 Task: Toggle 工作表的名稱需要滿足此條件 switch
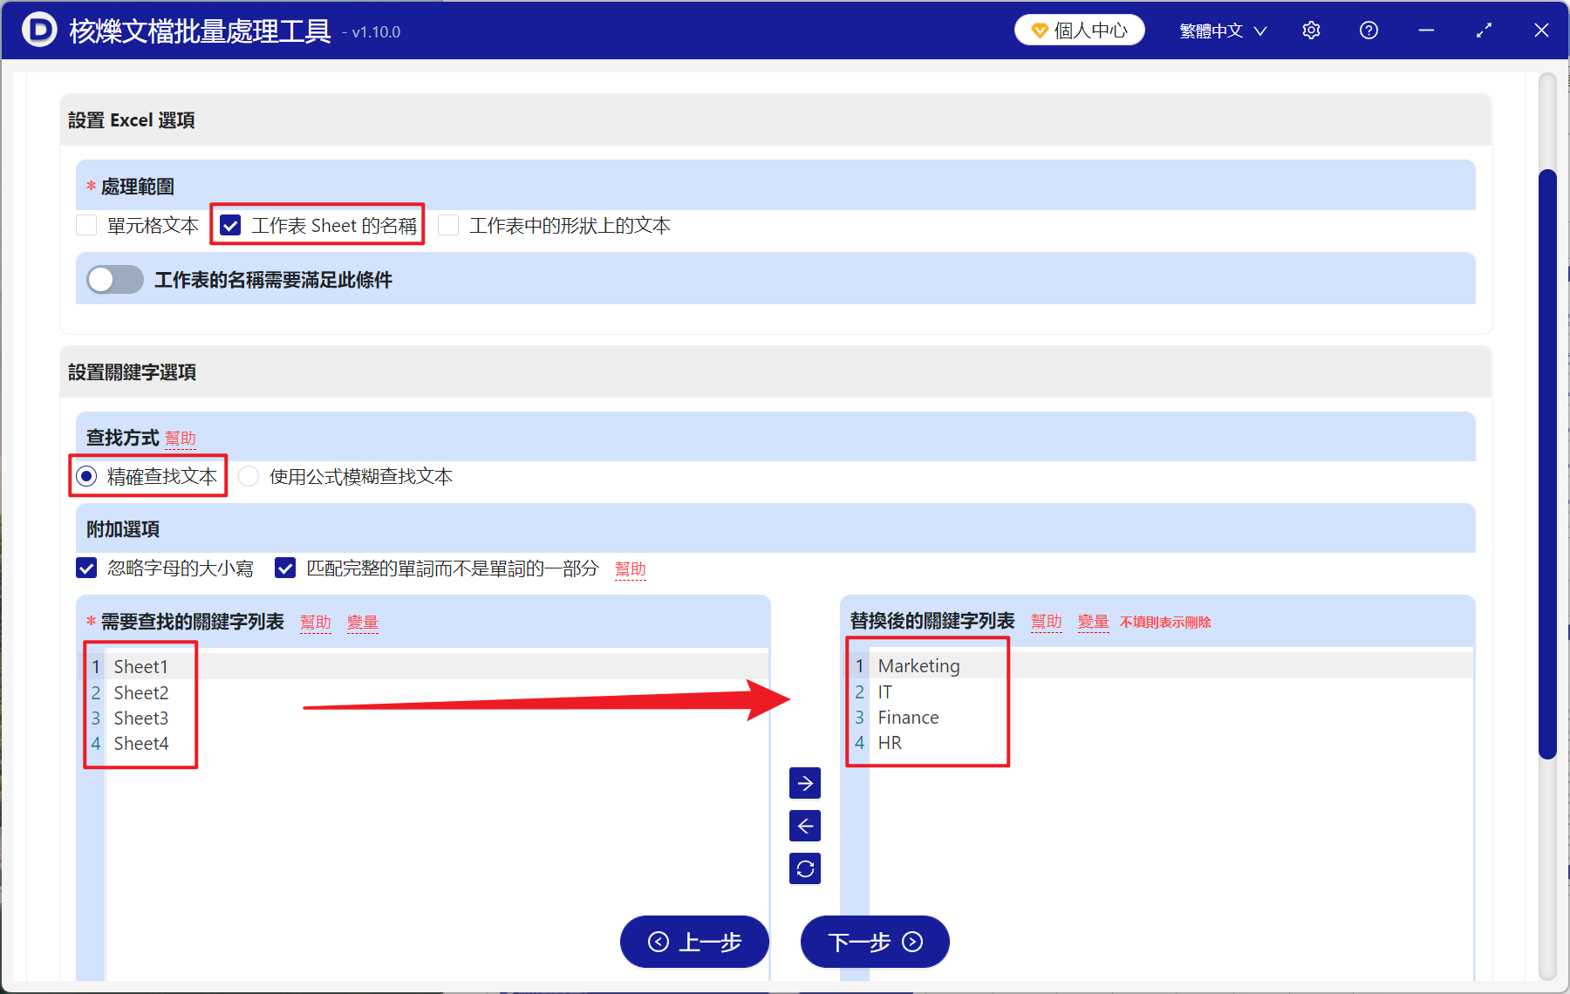pos(113,279)
